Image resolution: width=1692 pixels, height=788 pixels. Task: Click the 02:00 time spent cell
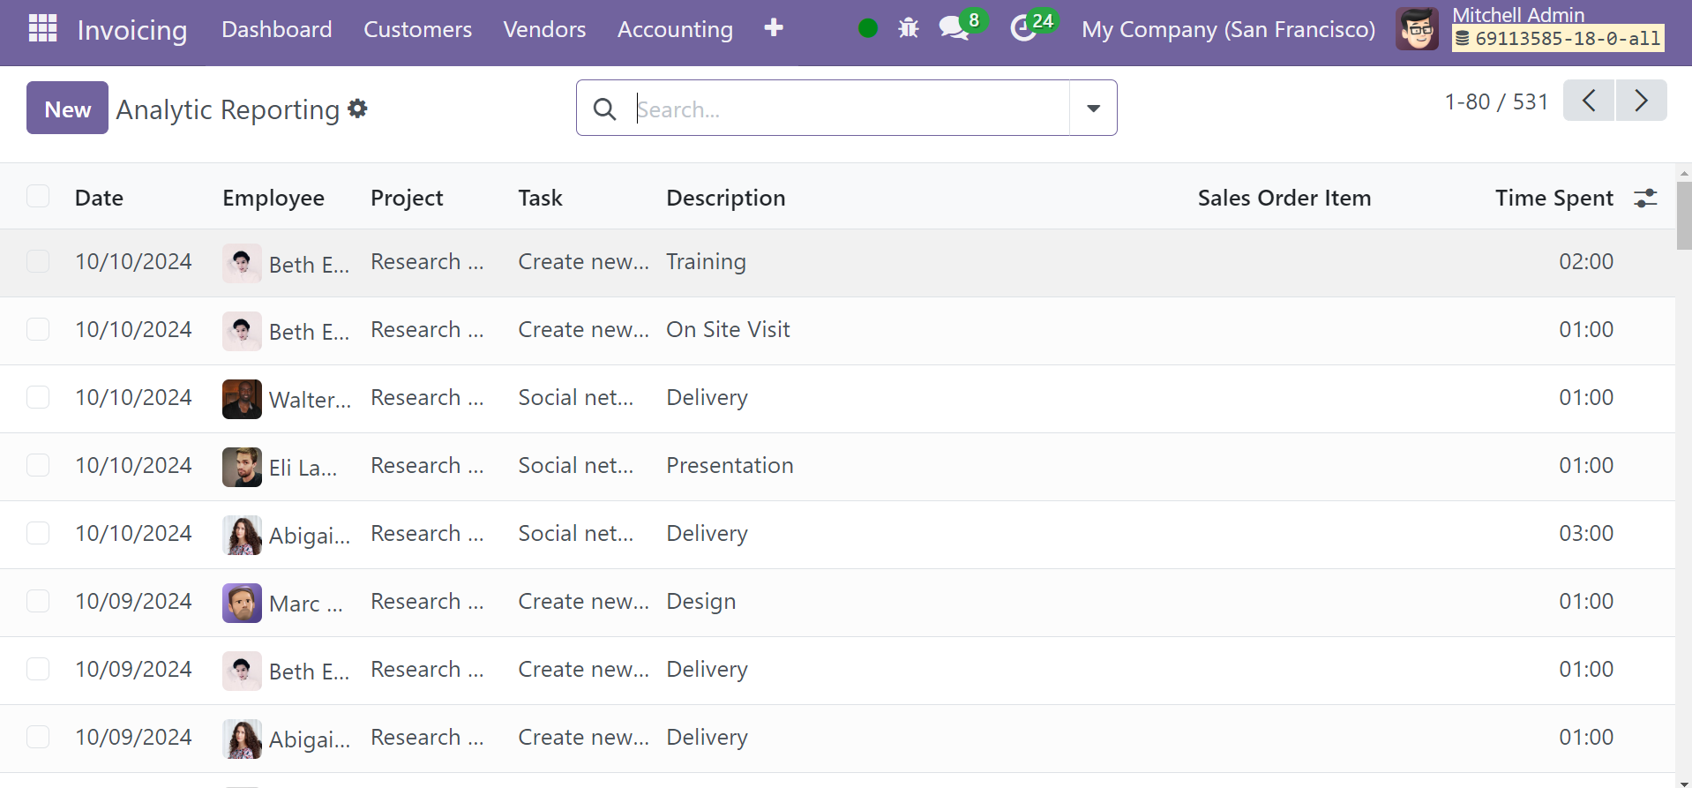click(1585, 261)
